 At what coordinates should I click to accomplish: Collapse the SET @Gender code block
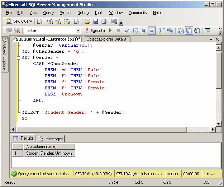[18, 58]
